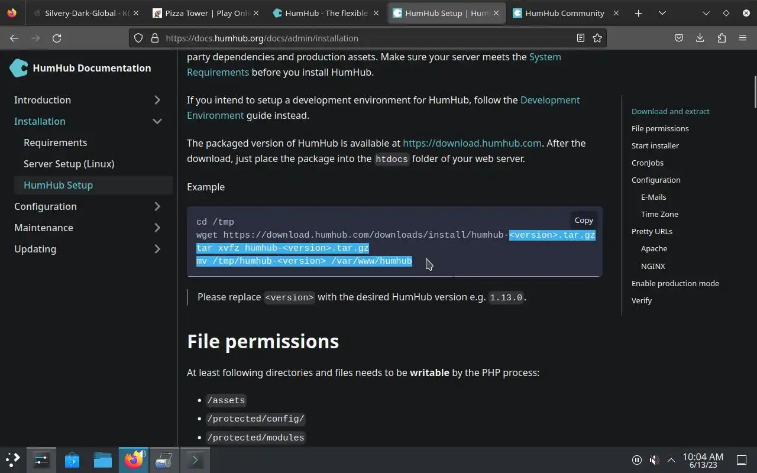Click the URL address bar field
Screen dimensions: 757x473
click(x=367, y=38)
